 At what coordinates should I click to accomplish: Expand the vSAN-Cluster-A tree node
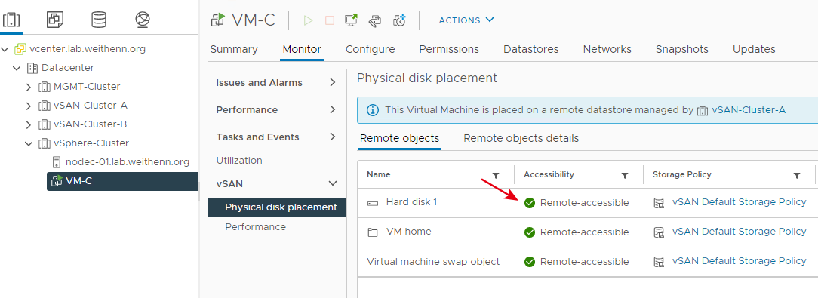29,106
